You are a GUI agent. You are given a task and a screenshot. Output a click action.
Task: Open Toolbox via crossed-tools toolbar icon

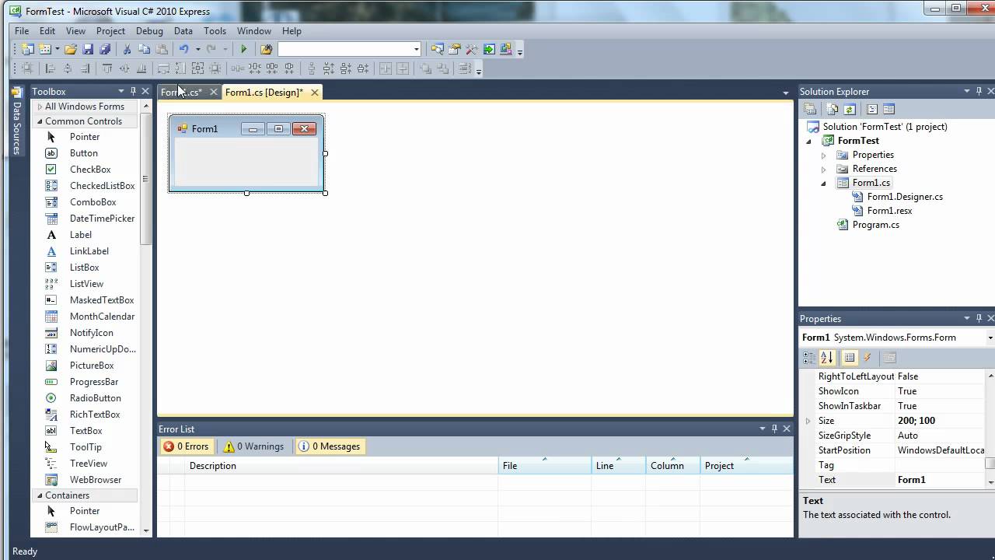tap(472, 49)
